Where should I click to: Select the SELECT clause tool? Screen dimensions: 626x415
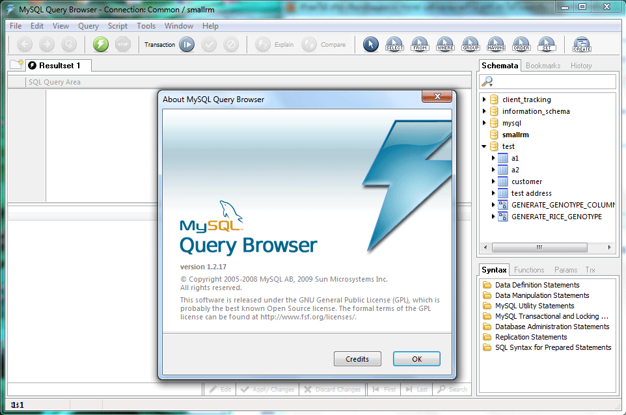394,44
